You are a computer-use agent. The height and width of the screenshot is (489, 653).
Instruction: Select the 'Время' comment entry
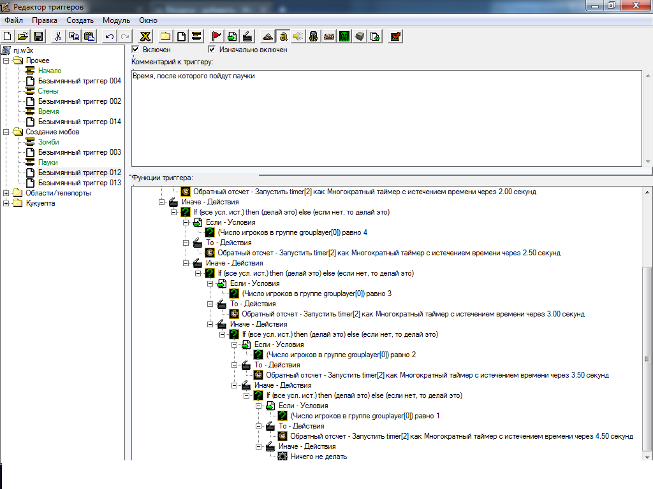[x=48, y=111]
